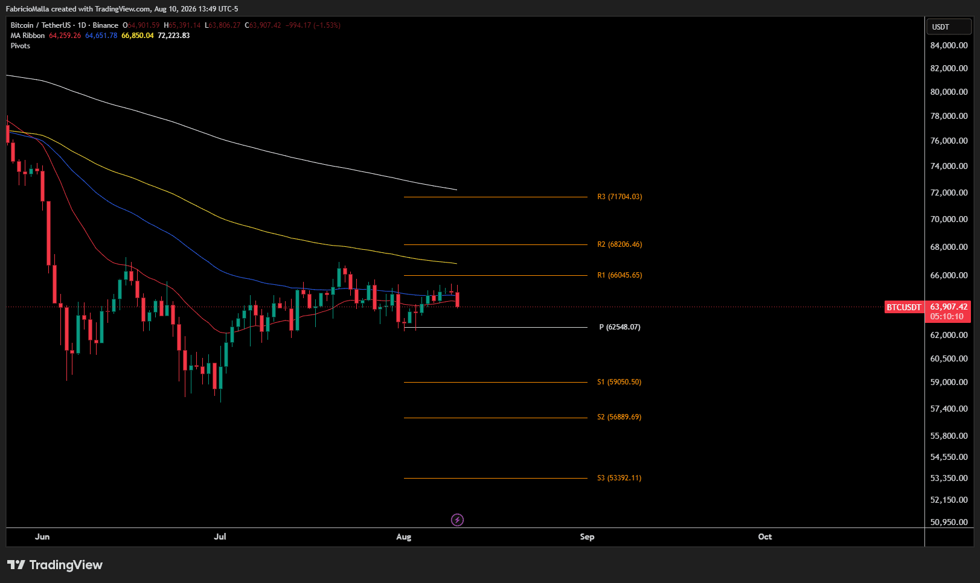The height and width of the screenshot is (583, 980).
Task: Click the blue MA value 64,651.78
Action: pyautogui.click(x=101, y=36)
